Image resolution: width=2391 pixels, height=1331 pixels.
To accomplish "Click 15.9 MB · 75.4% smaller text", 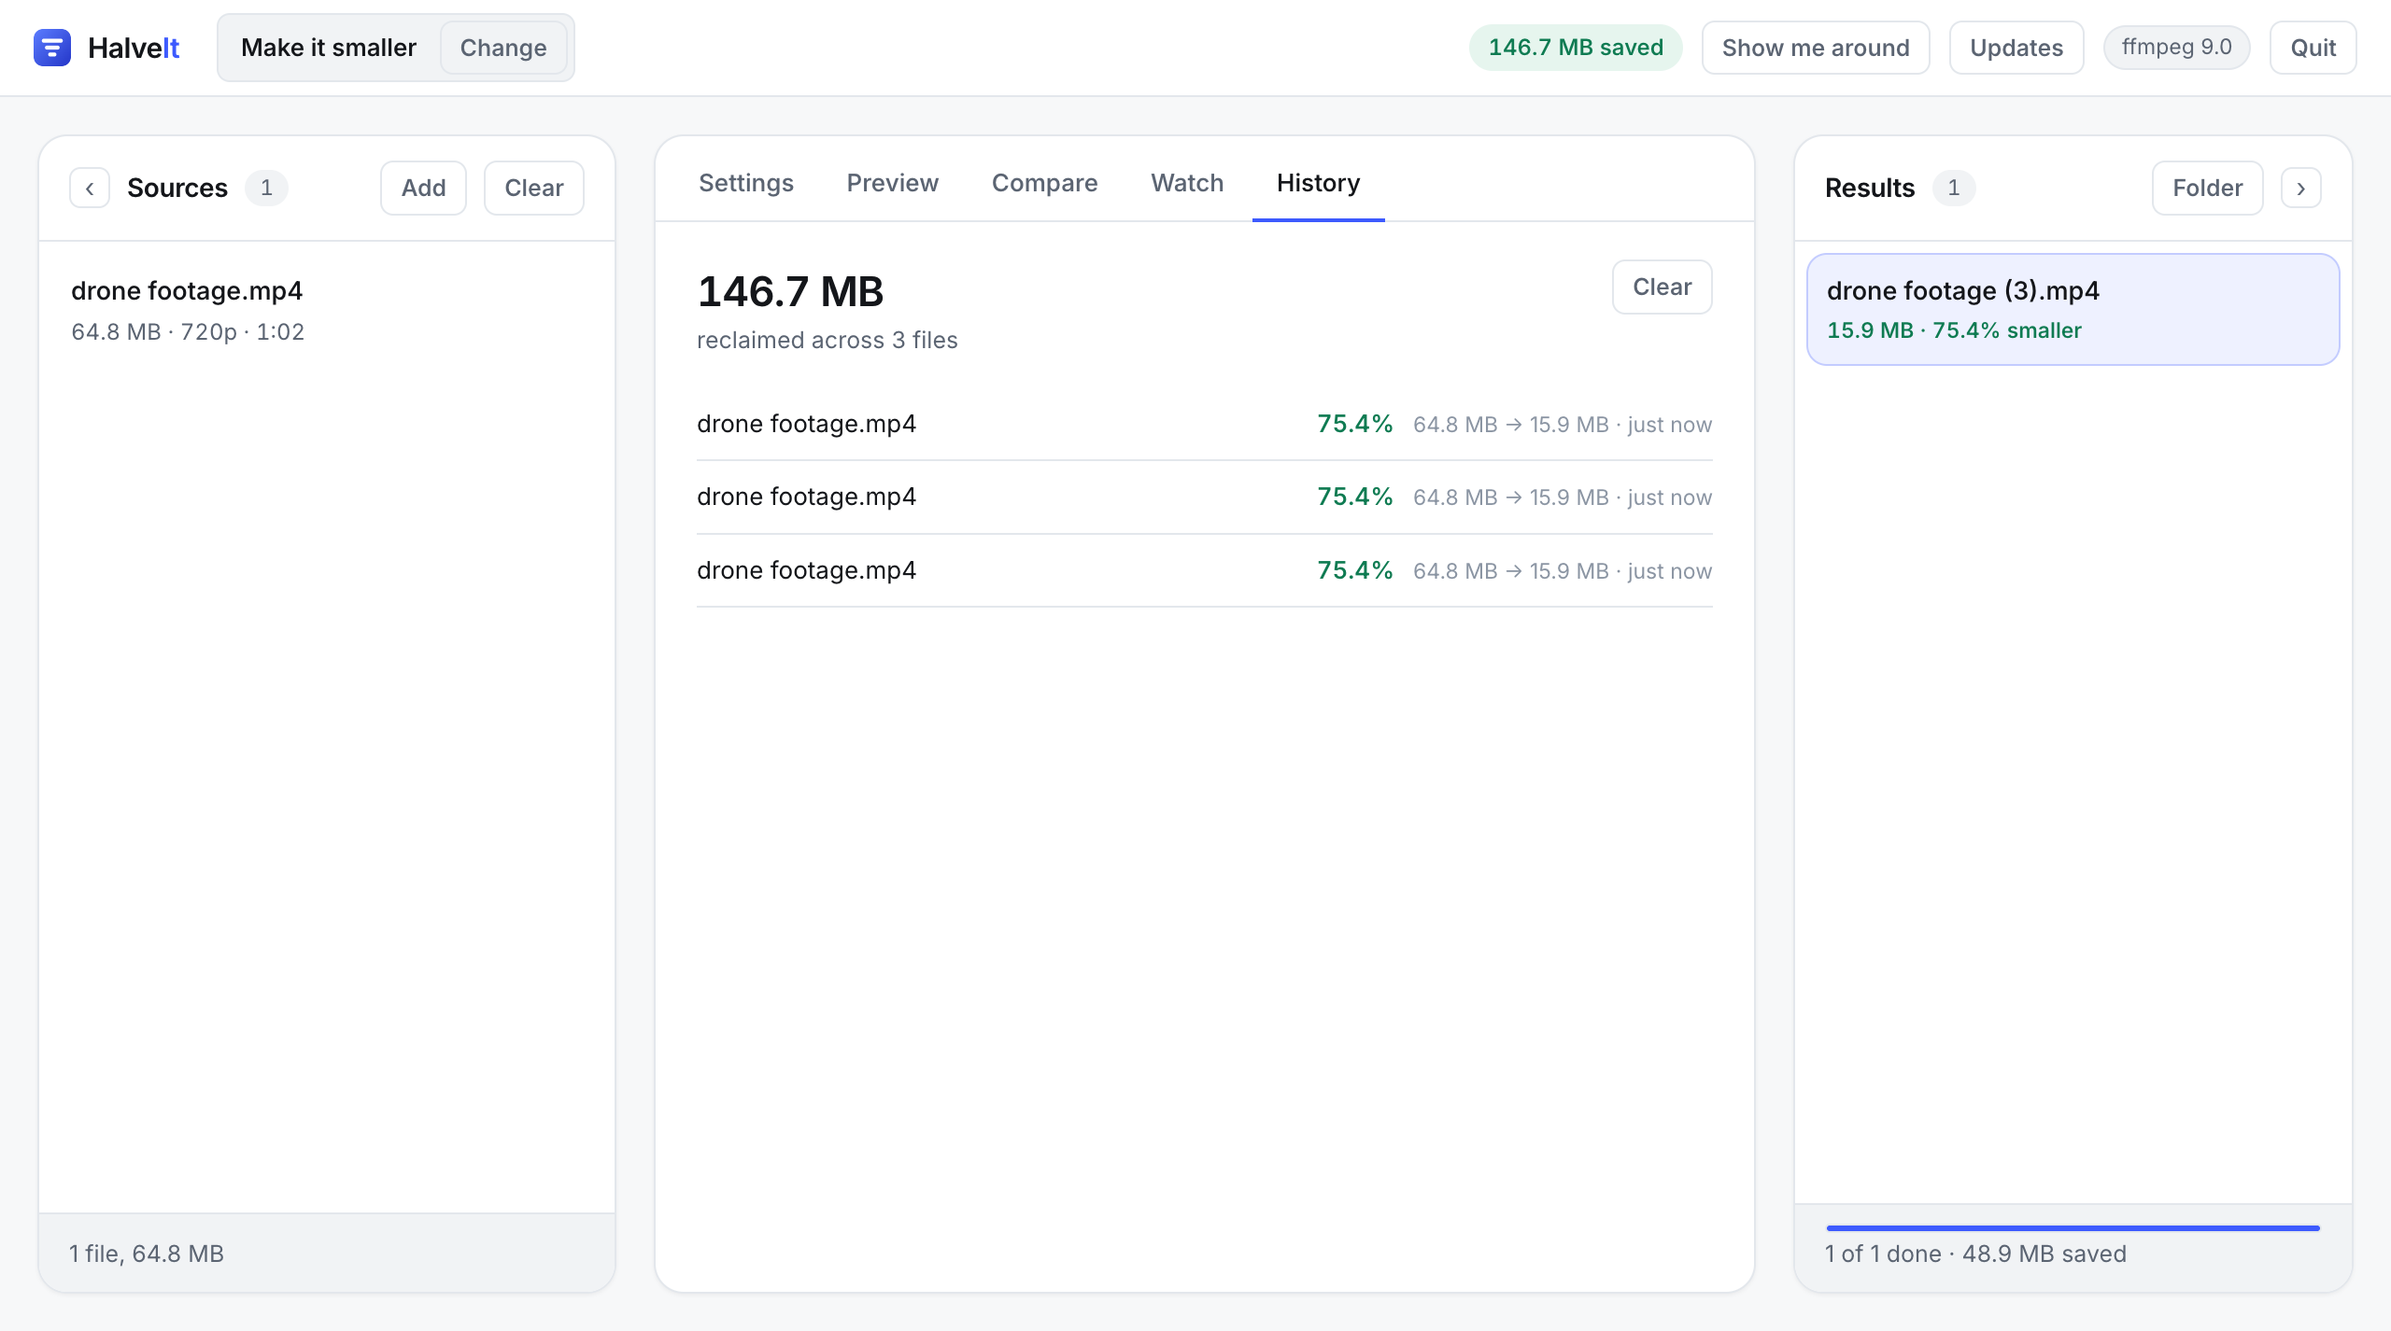I will coord(1954,330).
